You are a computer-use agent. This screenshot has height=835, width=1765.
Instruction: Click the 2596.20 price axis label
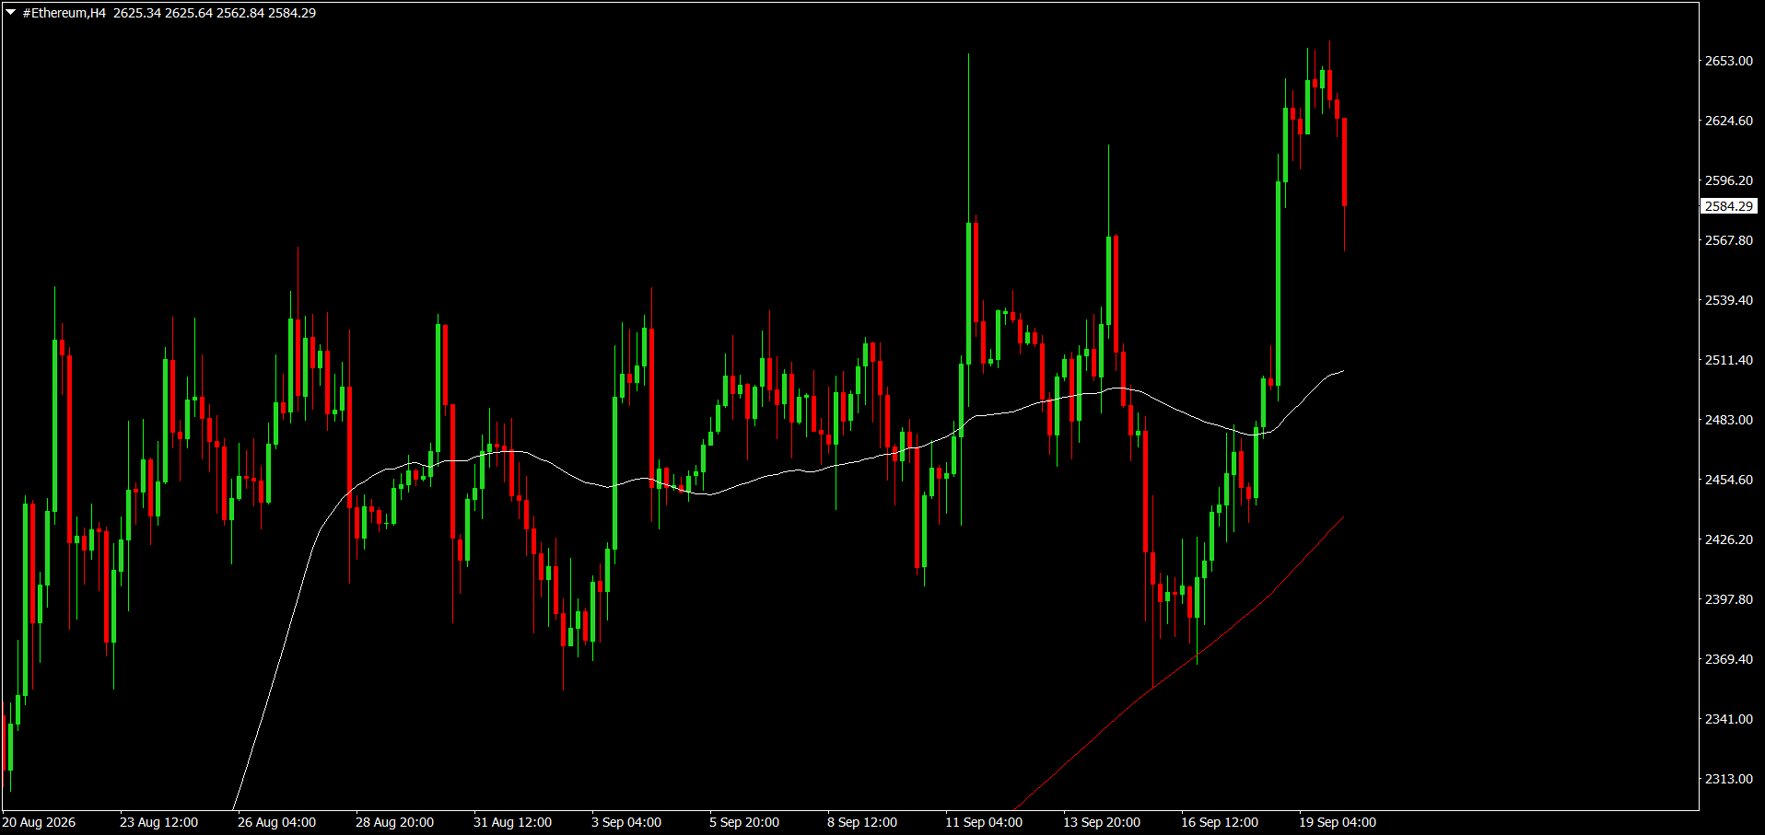coord(1728,180)
